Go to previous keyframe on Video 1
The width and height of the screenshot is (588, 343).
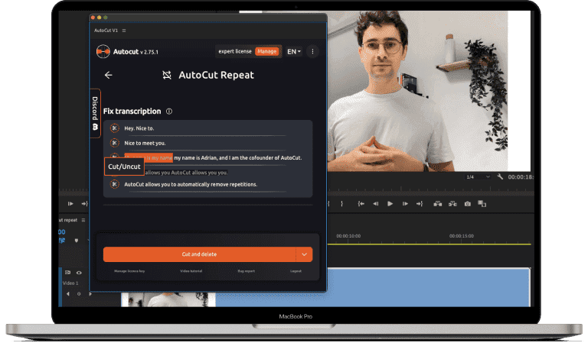[x=68, y=294]
